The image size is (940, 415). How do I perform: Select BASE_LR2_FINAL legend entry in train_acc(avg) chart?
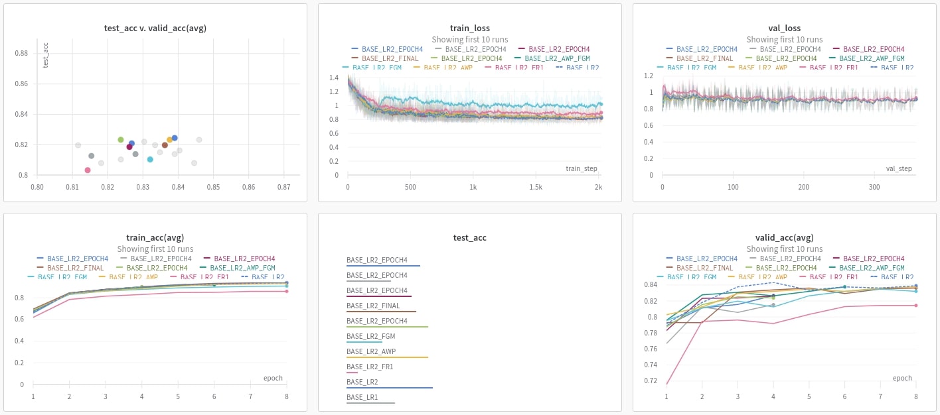(75, 268)
